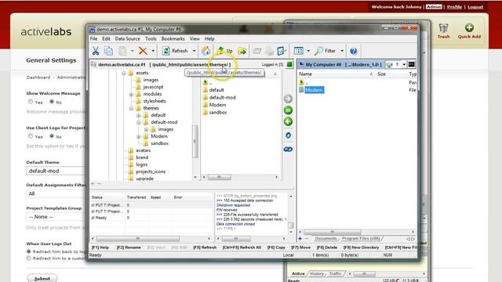The image size is (502, 282).
Task: Select No for Use Client Logo
Action: pyautogui.click(x=52, y=136)
